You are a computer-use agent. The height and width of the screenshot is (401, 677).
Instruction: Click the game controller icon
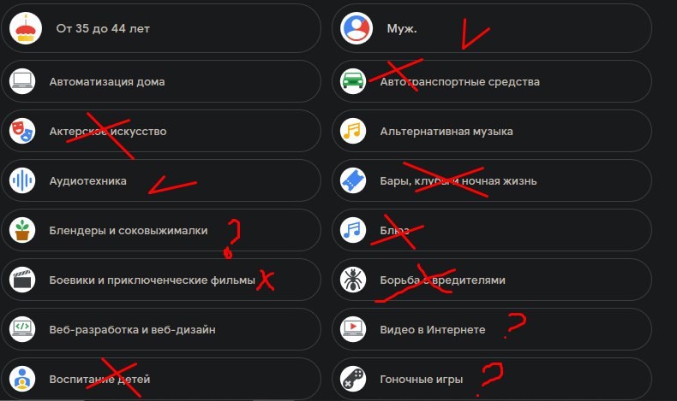tap(353, 379)
